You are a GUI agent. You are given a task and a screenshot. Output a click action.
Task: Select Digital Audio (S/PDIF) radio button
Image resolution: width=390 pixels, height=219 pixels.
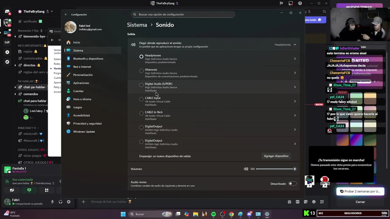(141, 85)
